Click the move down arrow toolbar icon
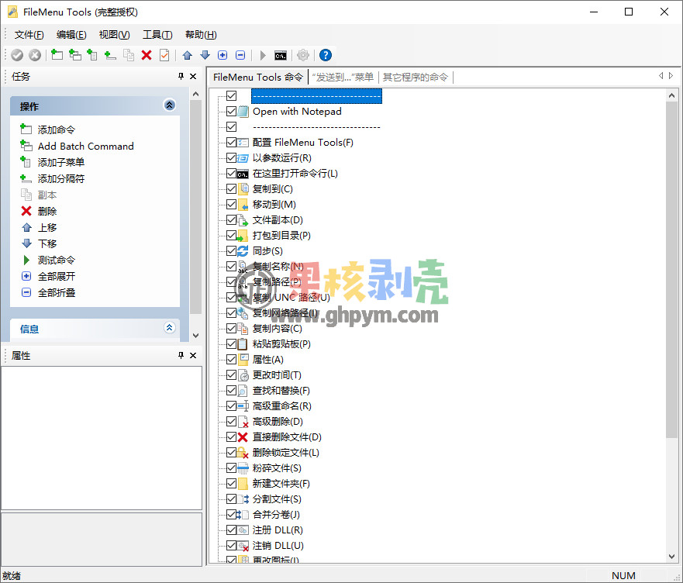The height and width of the screenshot is (583, 683). tap(205, 55)
